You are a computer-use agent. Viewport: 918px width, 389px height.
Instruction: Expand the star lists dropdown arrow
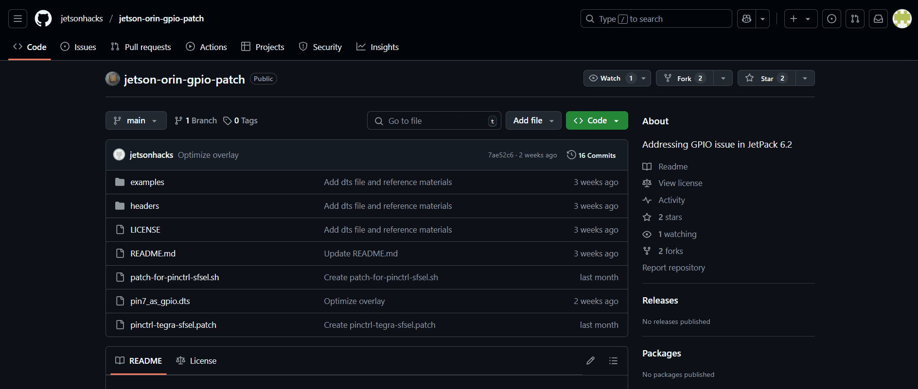(805, 78)
